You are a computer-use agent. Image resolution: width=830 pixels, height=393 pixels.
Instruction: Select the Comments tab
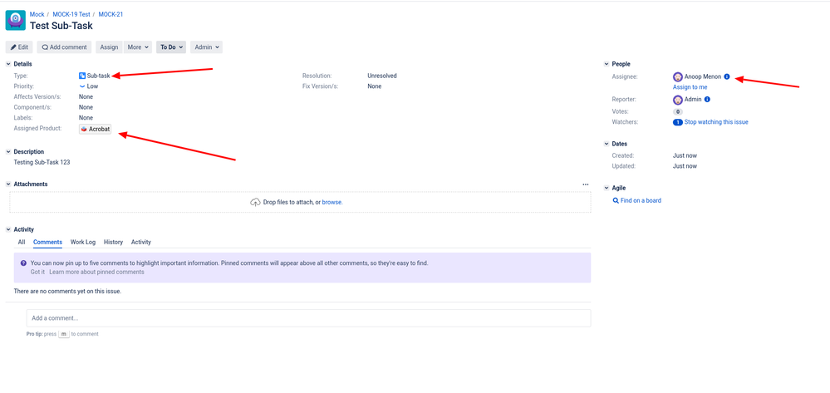click(47, 242)
